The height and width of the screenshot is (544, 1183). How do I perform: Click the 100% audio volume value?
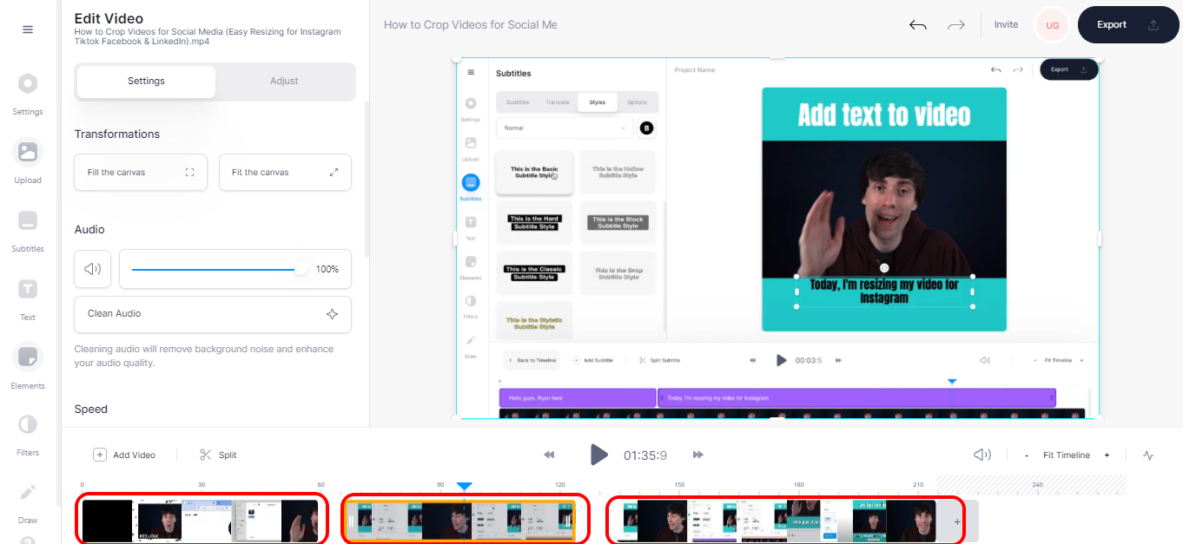(x=327, y=270)
